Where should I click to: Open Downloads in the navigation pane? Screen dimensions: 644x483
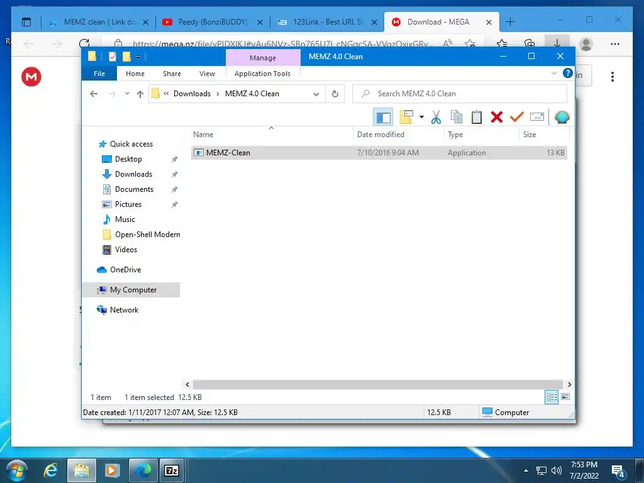(x=133, y=174)
